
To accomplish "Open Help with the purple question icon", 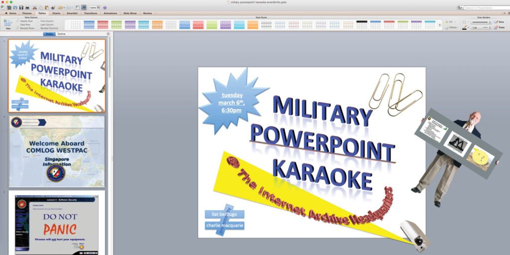I will 104,7.
